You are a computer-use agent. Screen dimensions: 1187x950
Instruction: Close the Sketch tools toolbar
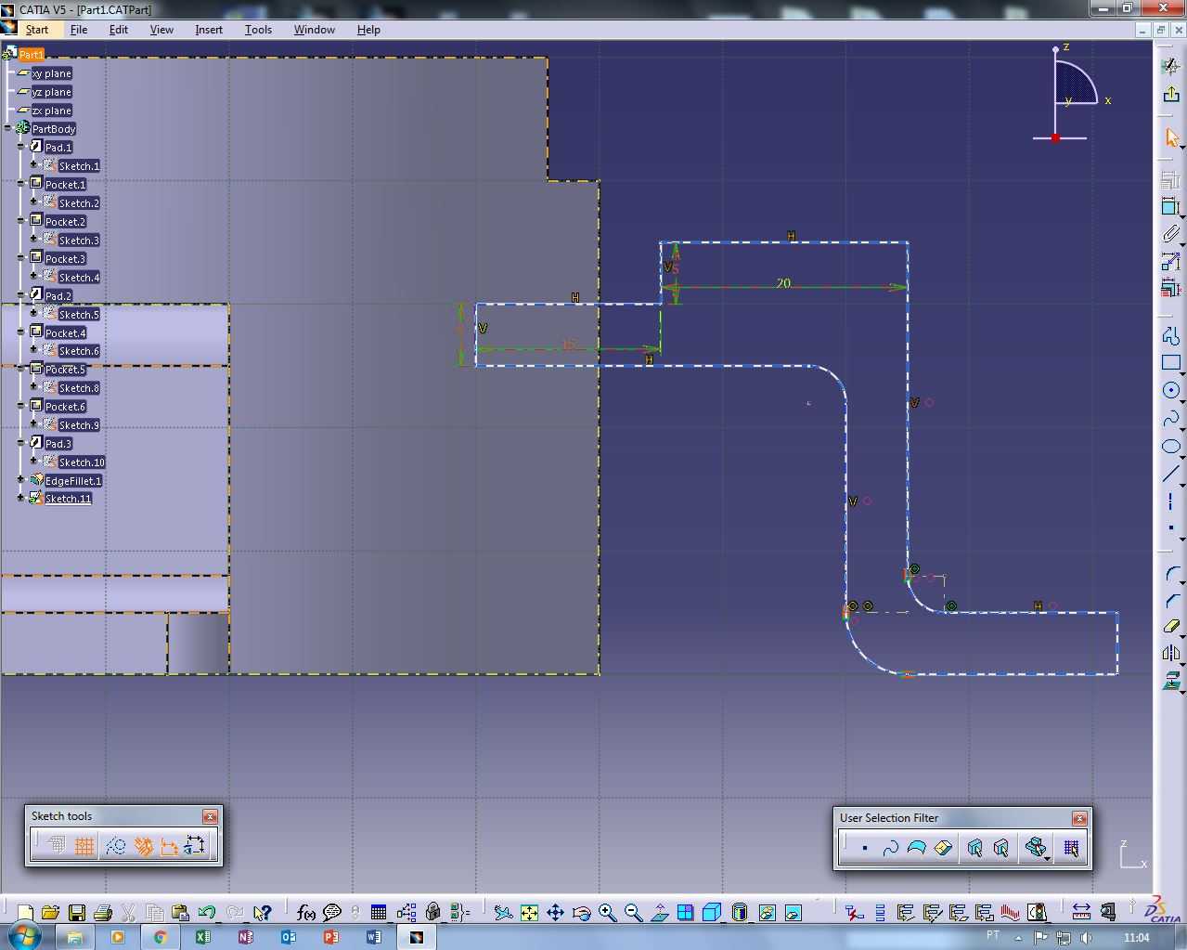coord(210,816)
